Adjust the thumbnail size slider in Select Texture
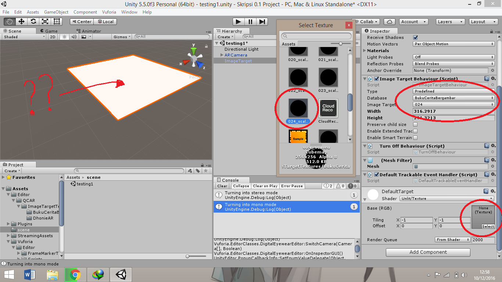The height and width of the screenshot is (282, 502). tap(341, 44)
